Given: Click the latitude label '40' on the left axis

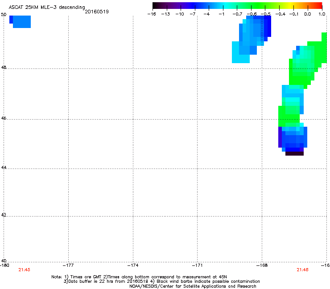Looking at the screenshot, I should (x=4, y=261).
